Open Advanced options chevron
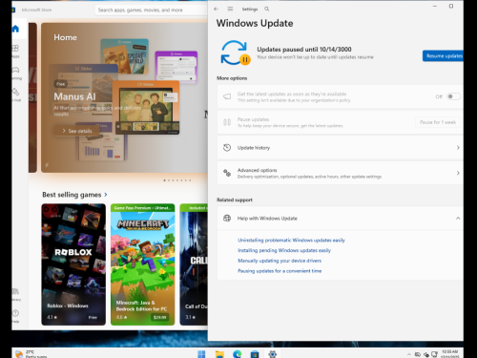This screenshot has width=477, height=358. click(x=458, y=173)
